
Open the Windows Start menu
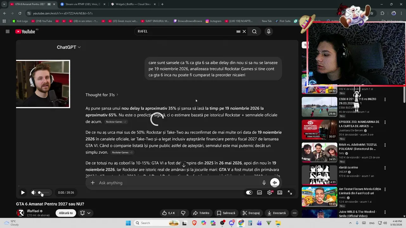[128, 223]
